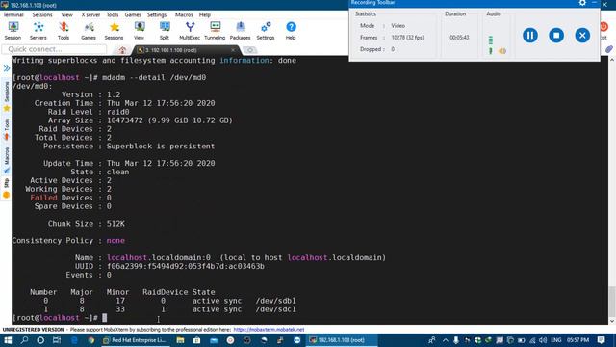The height and width of the screenshot is (347, 616).
Task: Open the Settings gears toolbar icon
Action: pos(266,31)
